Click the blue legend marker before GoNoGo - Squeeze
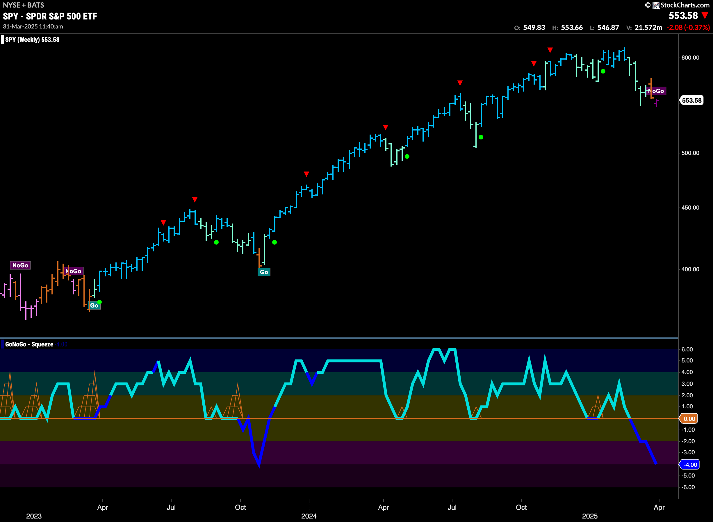This screenshot has width=713, height=522. pyautogui.click(x=3, y=344)
